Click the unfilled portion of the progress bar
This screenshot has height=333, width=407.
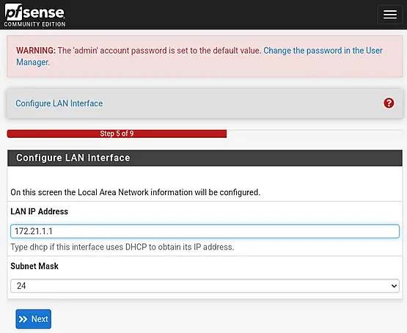[315, 133]
